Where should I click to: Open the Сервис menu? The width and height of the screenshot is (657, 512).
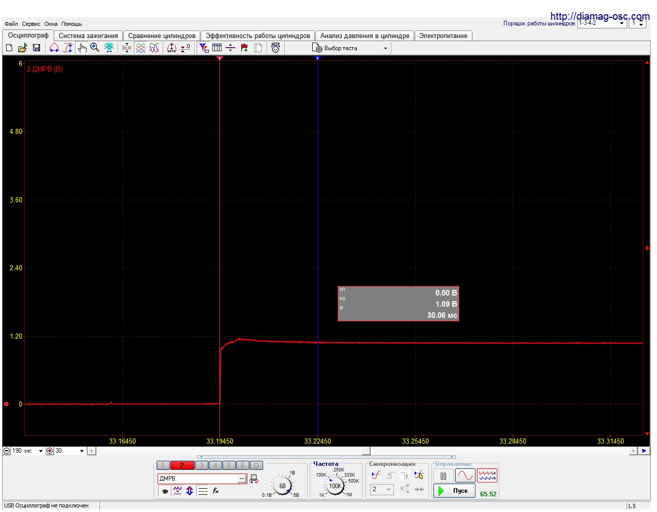pos(31,24)
